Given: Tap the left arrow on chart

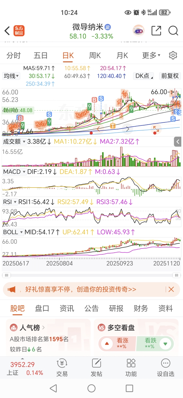Looking at the screenshot, I should 98,129.
